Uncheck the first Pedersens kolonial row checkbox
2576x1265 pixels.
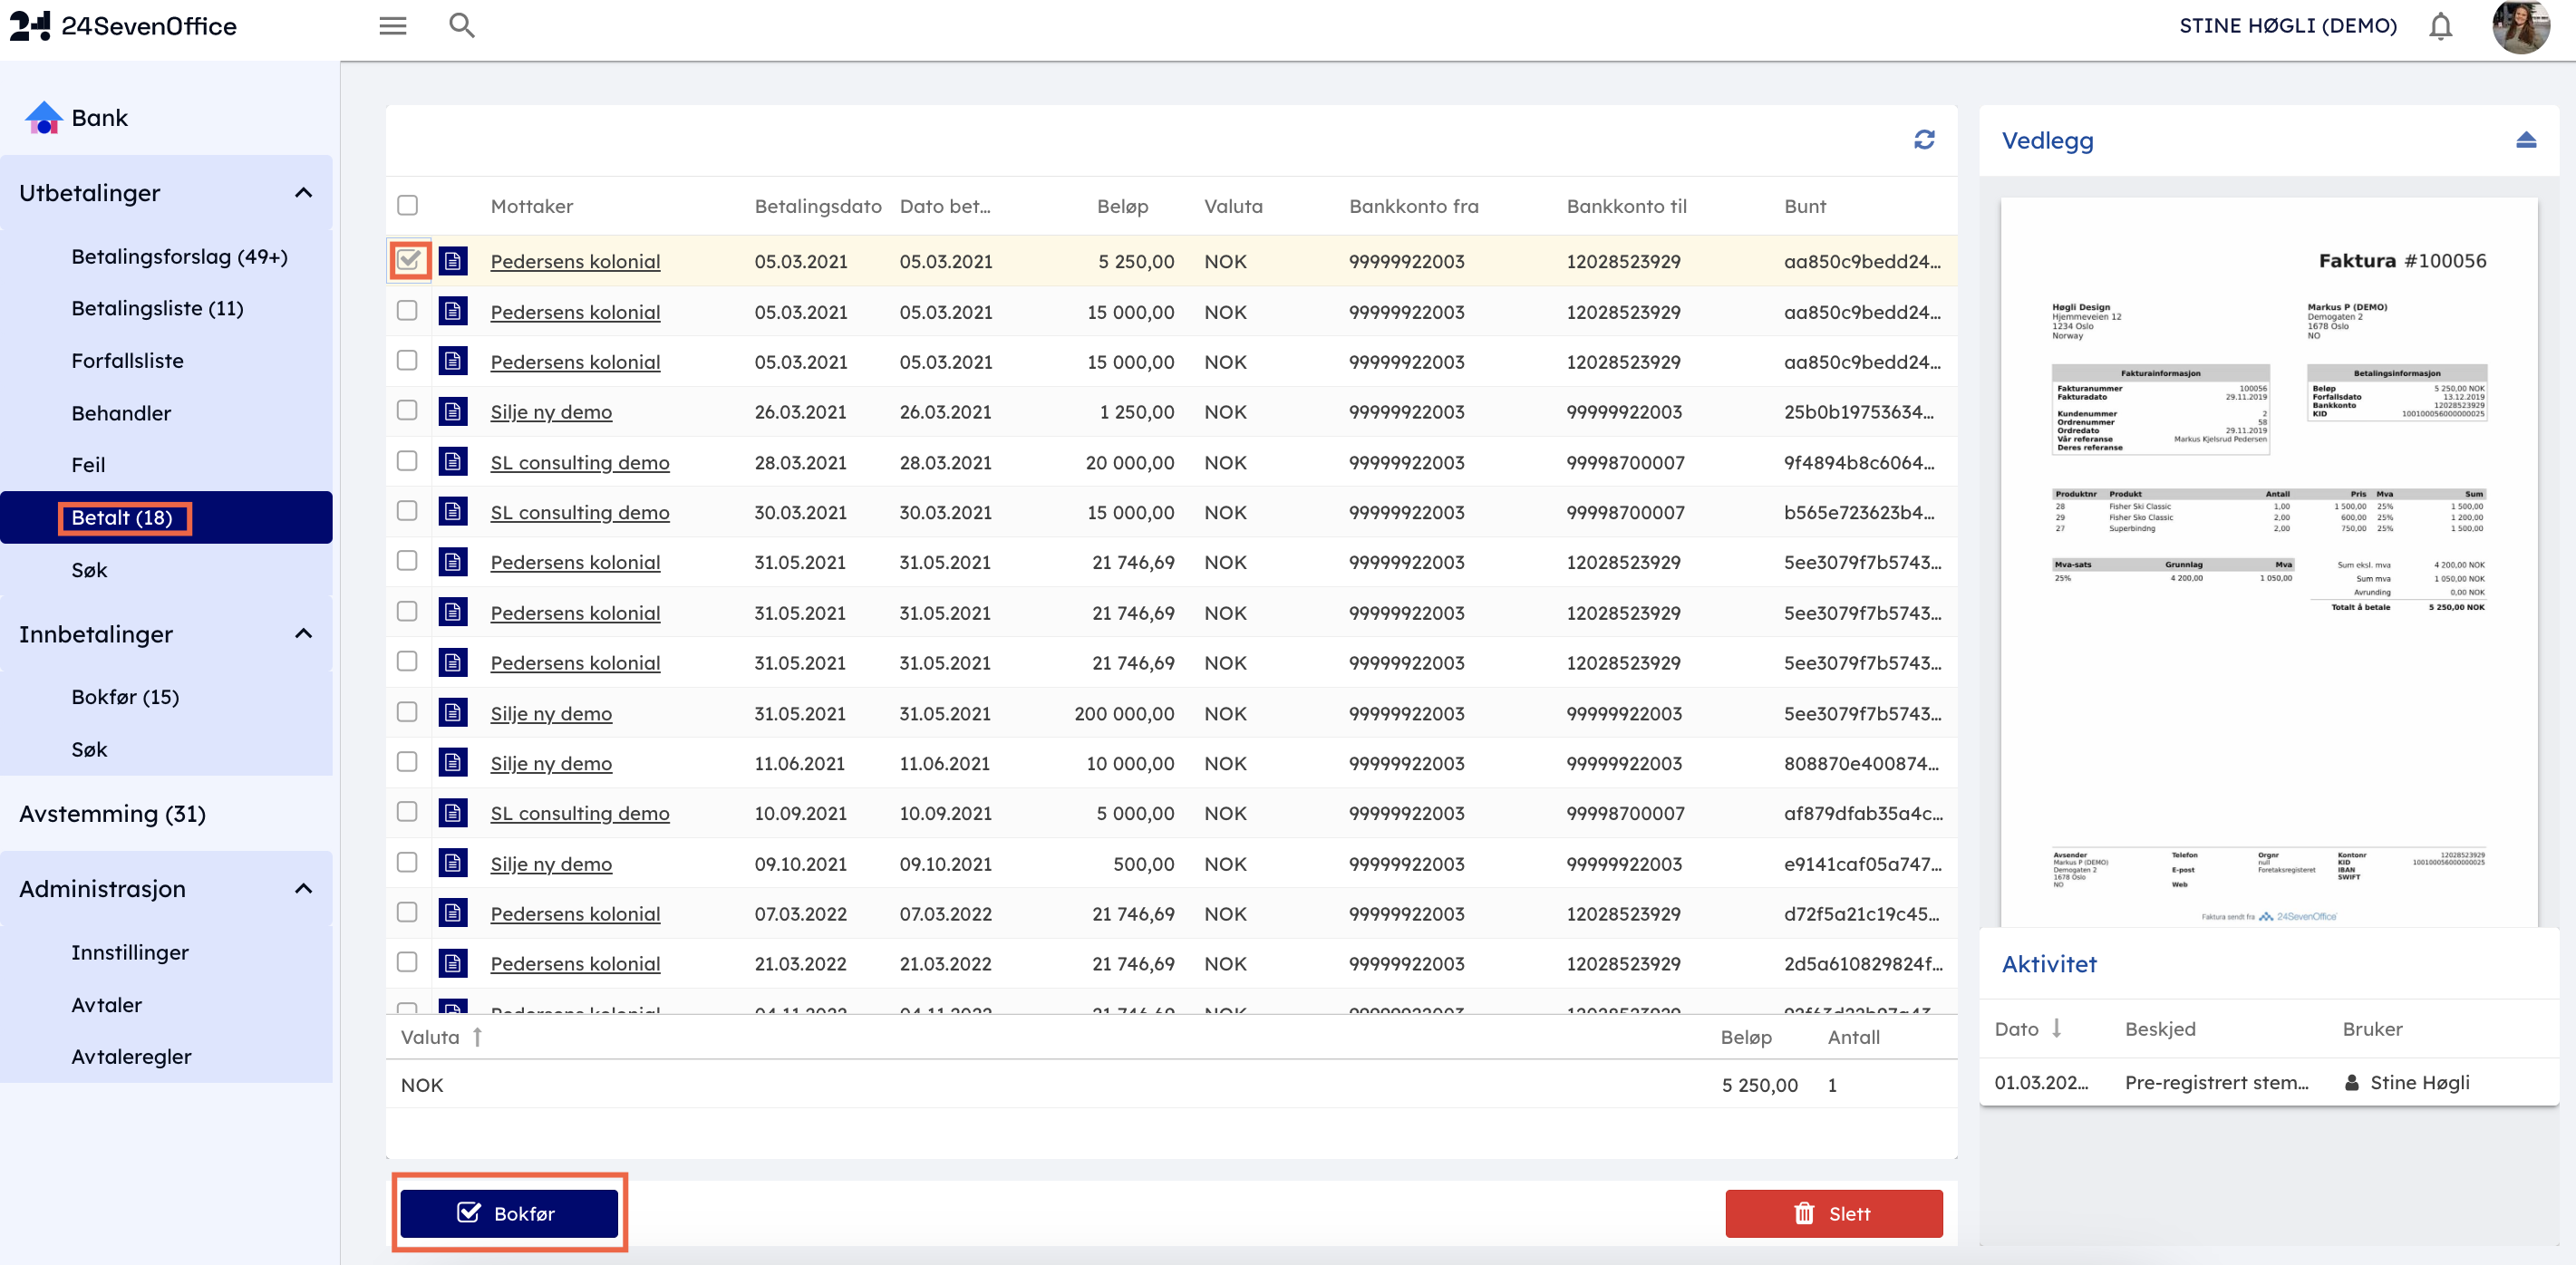(x=408, y=260)
